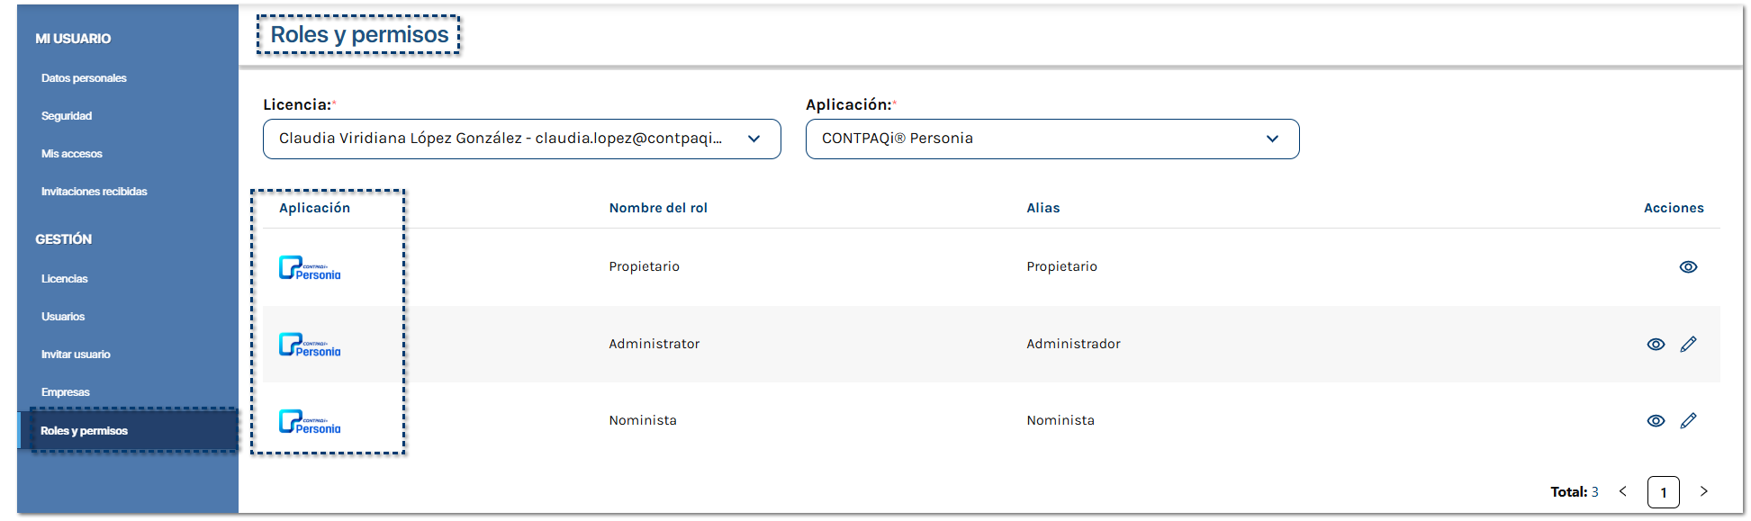Image resolution: width=1751 pixels, height=521 pixels.
Task: Go to previous page arrow
Action: [x=1623, y=491]
